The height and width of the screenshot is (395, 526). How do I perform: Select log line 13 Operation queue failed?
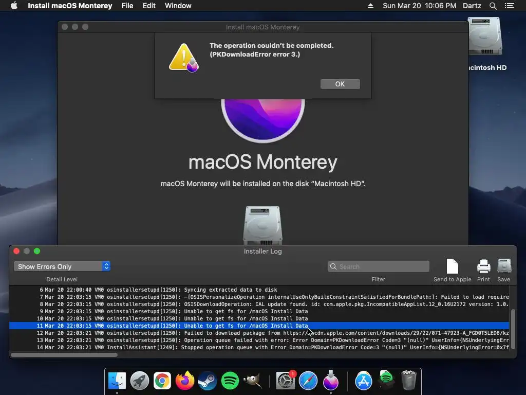coord(259,340)
